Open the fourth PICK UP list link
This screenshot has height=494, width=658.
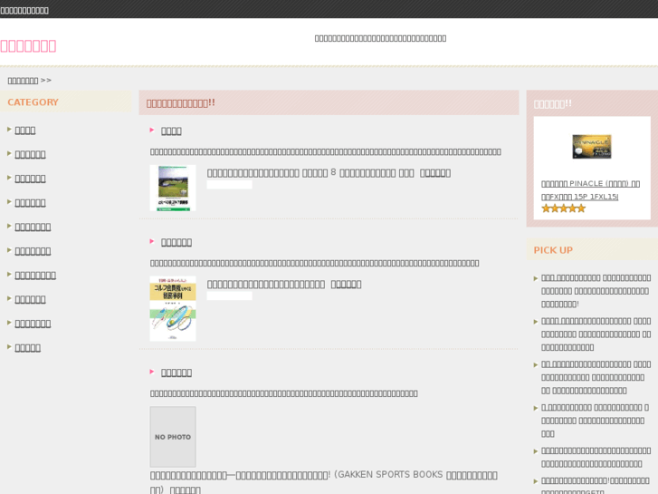click(x=595, y=421)
